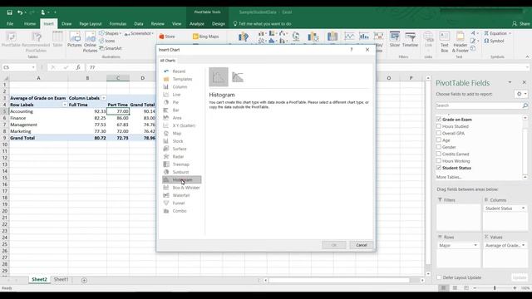Open Header & Footer tool
The width and height of the screenshot is (532, 299).
click(460, 42)
